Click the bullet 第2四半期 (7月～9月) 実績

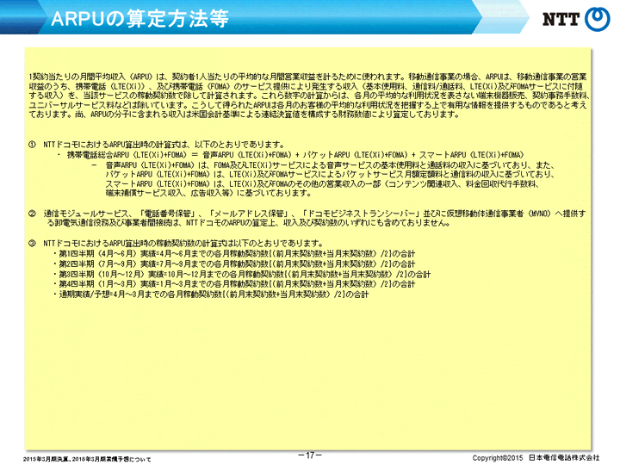click(x=234, y=263)
